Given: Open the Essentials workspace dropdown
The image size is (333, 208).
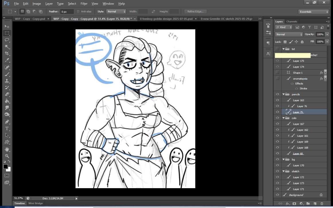Looking at the screenshot, I should pos(314,12).
